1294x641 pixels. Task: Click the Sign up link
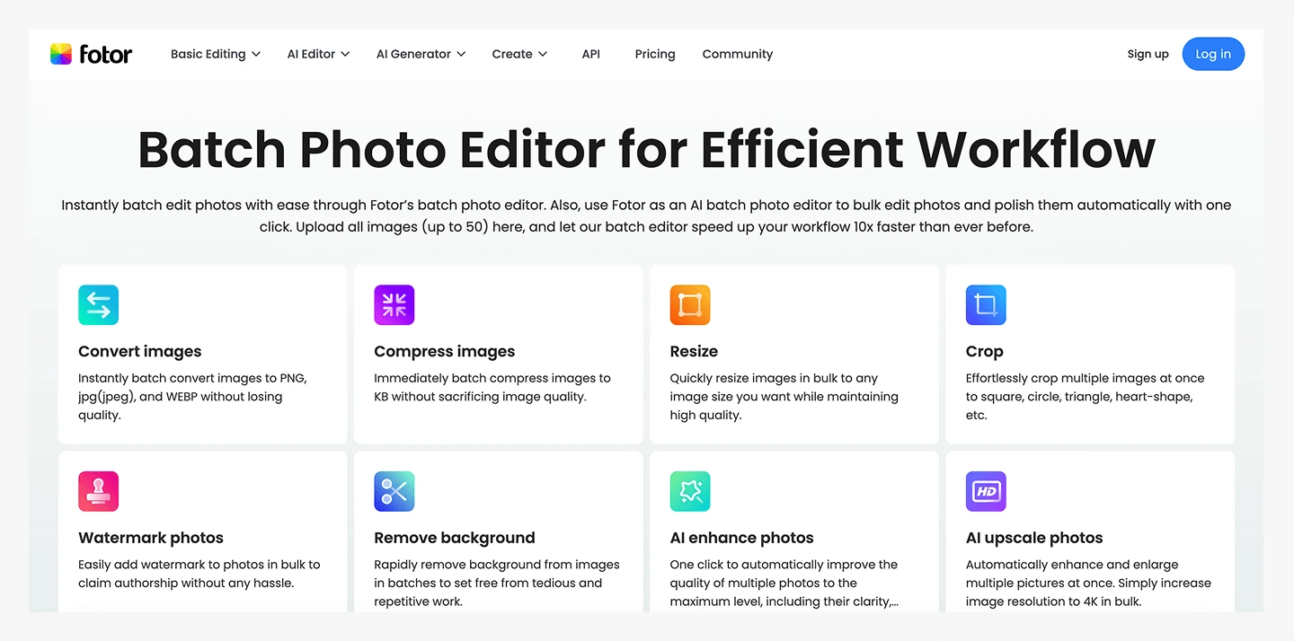1148,54
